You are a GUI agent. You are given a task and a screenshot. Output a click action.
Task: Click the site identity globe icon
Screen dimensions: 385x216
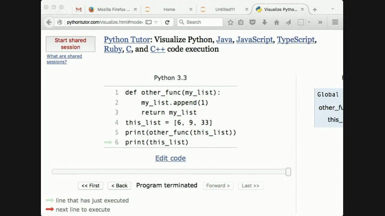(x=60, y=22)
